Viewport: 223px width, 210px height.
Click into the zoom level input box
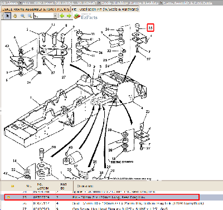click(x=43, y=16)
